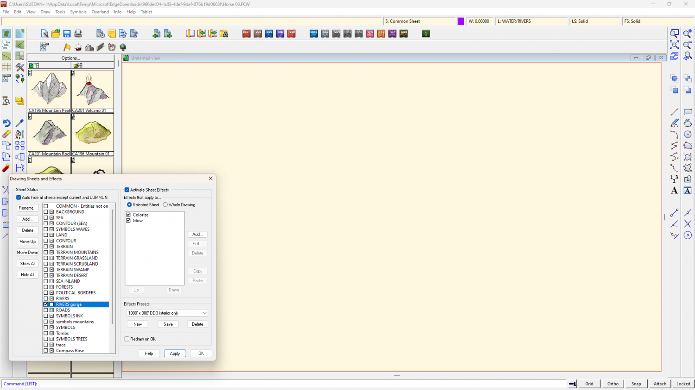
Task: Click the Number Label 123 tool
Action: click(674, 179)
